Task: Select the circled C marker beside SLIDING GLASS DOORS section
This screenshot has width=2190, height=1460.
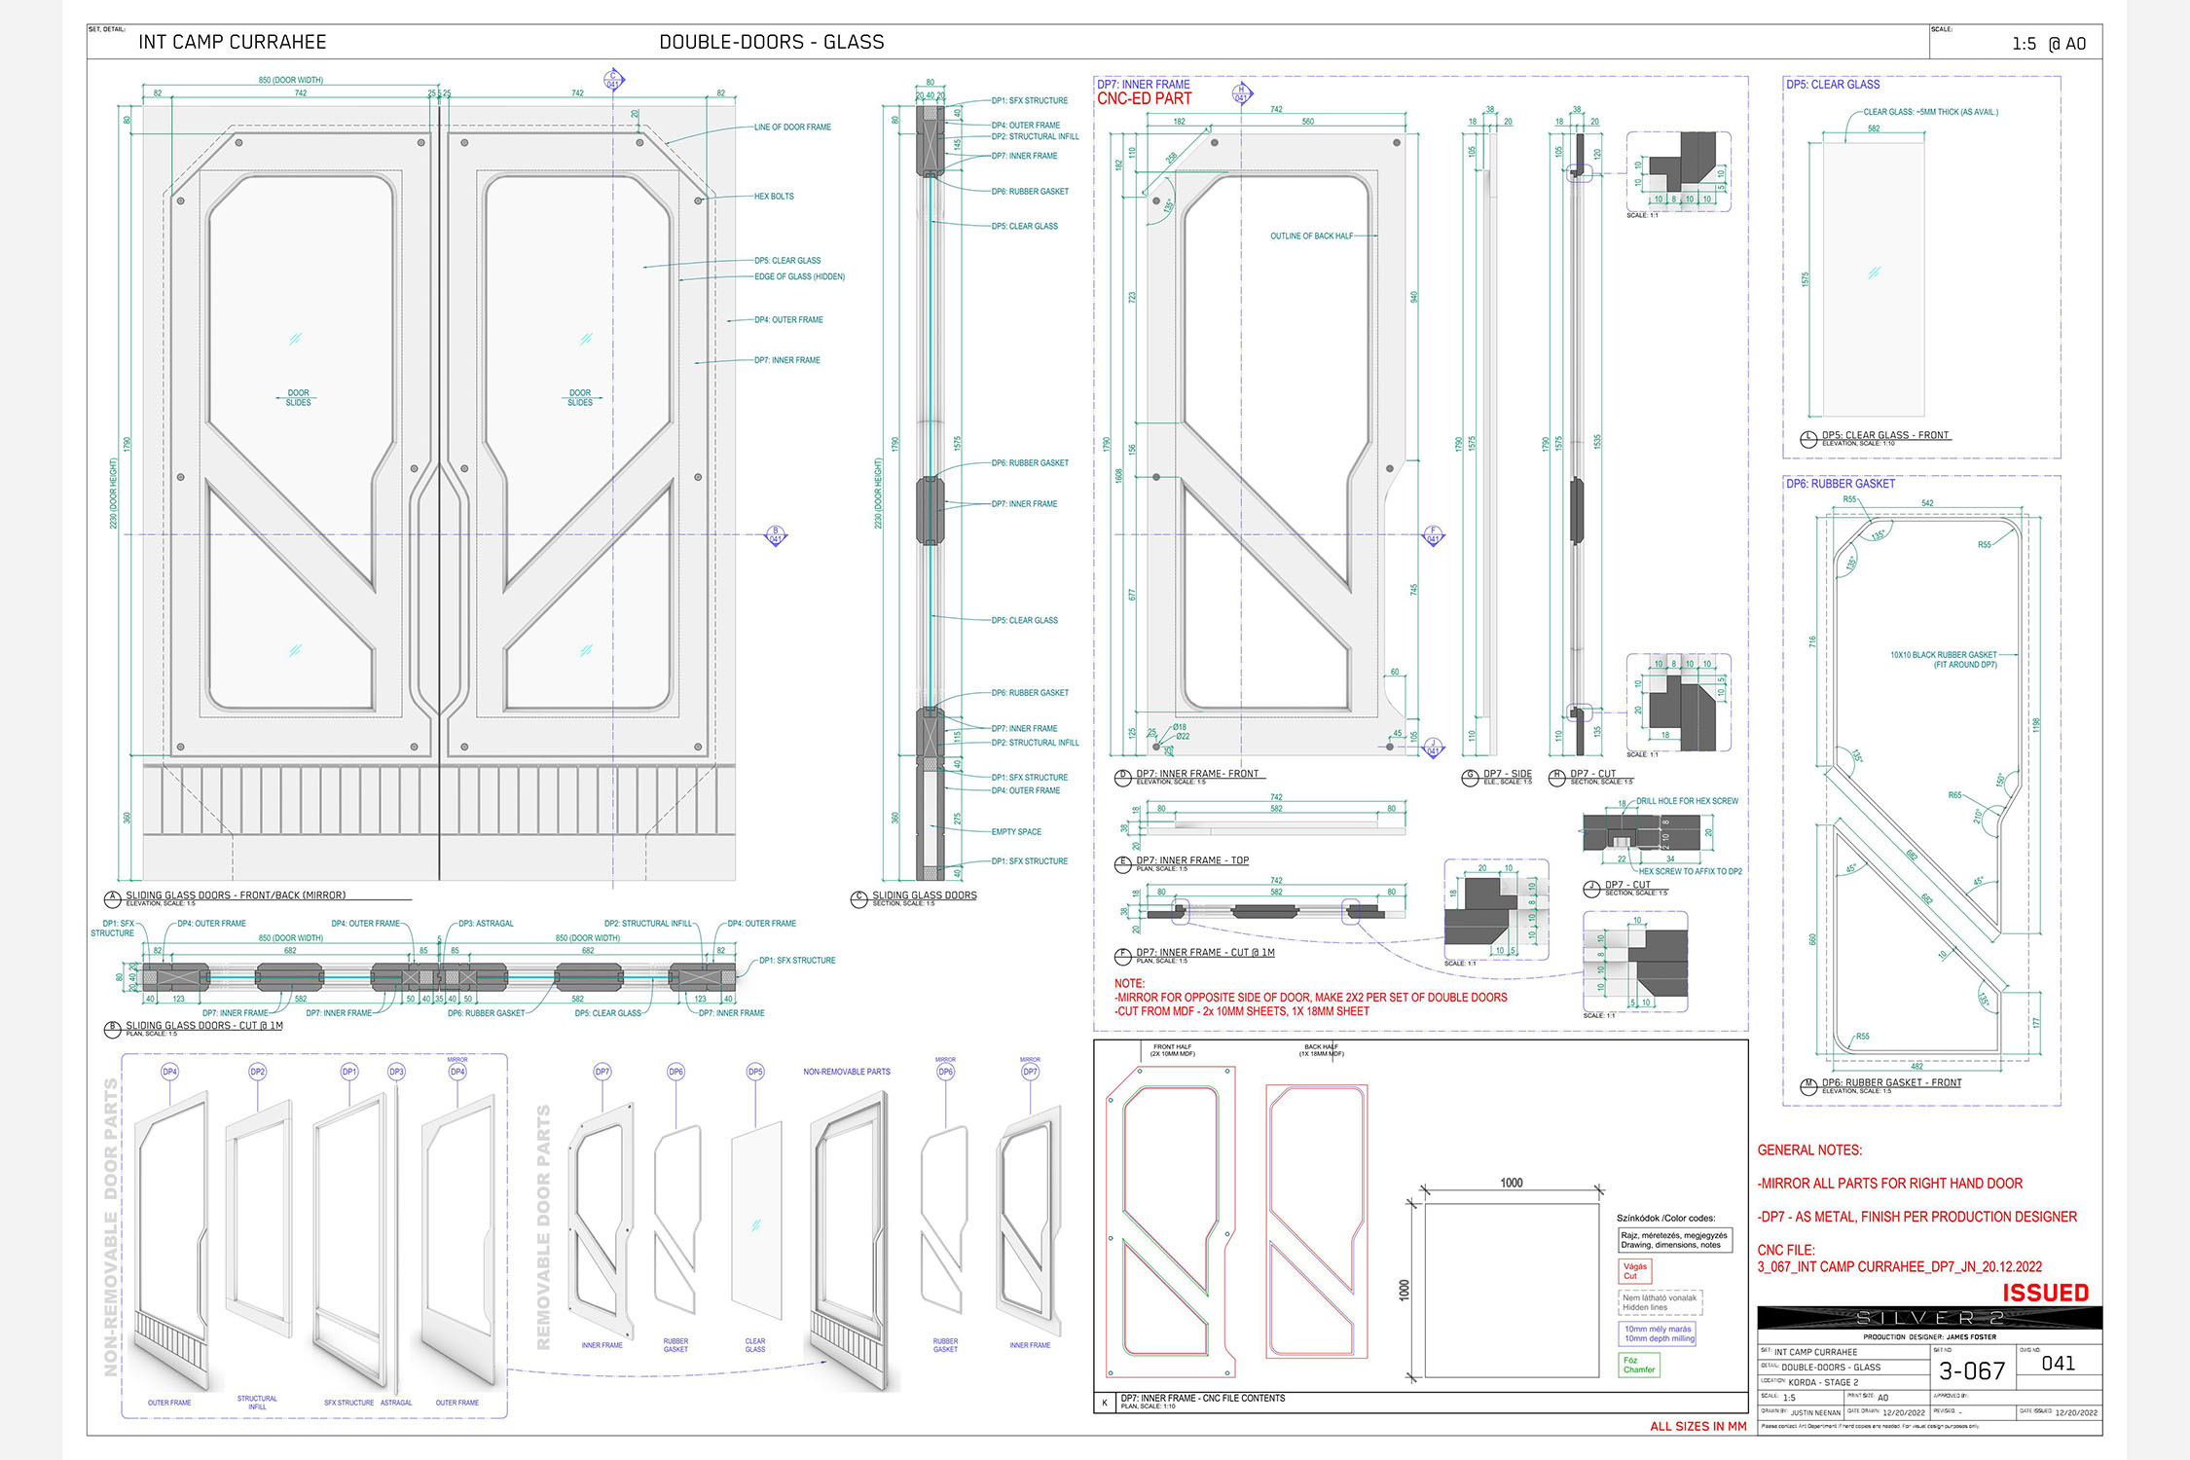Action: pyautogui.click(x=858, y=898)
